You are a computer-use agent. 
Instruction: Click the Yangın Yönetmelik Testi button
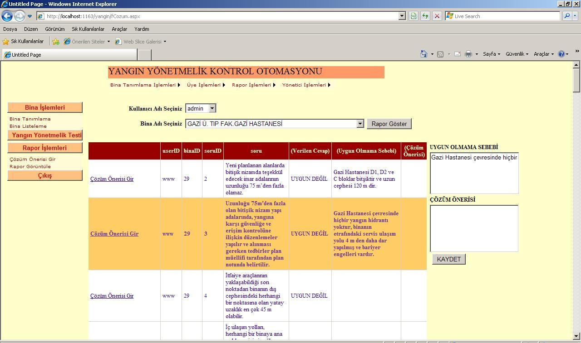click(x=45, y=135)
